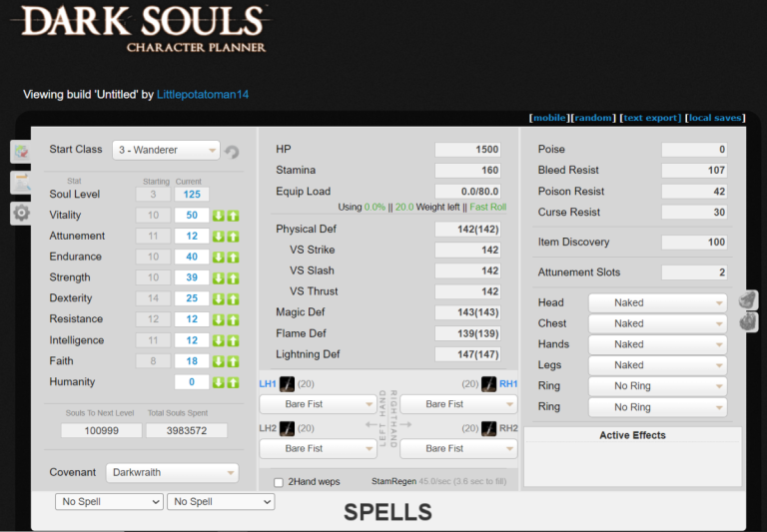Enable the 2Hand weps checkbox
Image resolution: width=767 pixels, height=532 pixels.
279,483
